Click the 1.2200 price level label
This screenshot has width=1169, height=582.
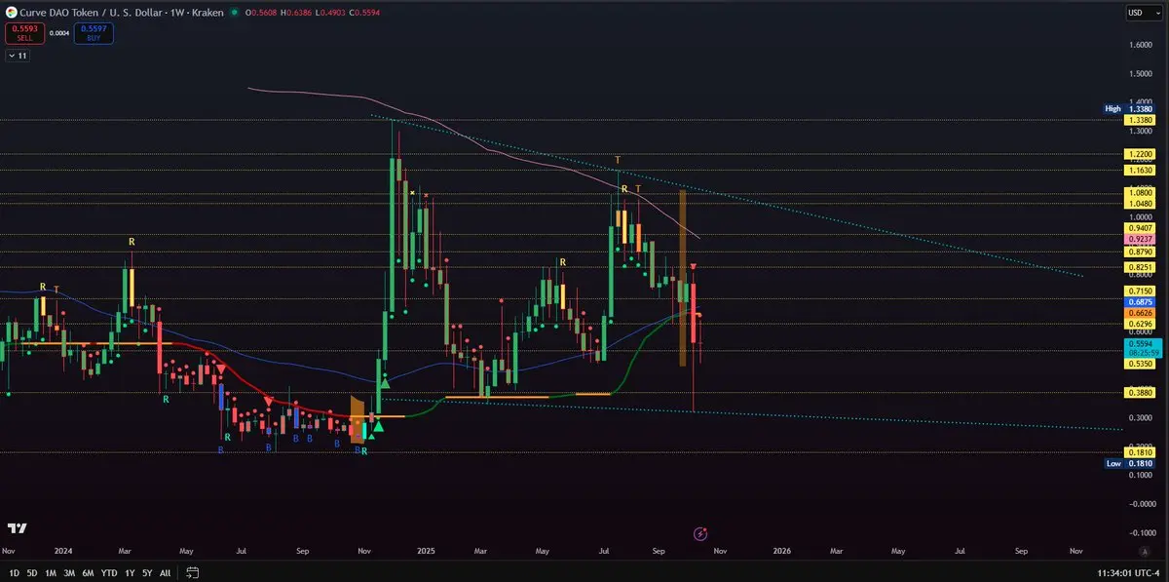coord(1141,154)
